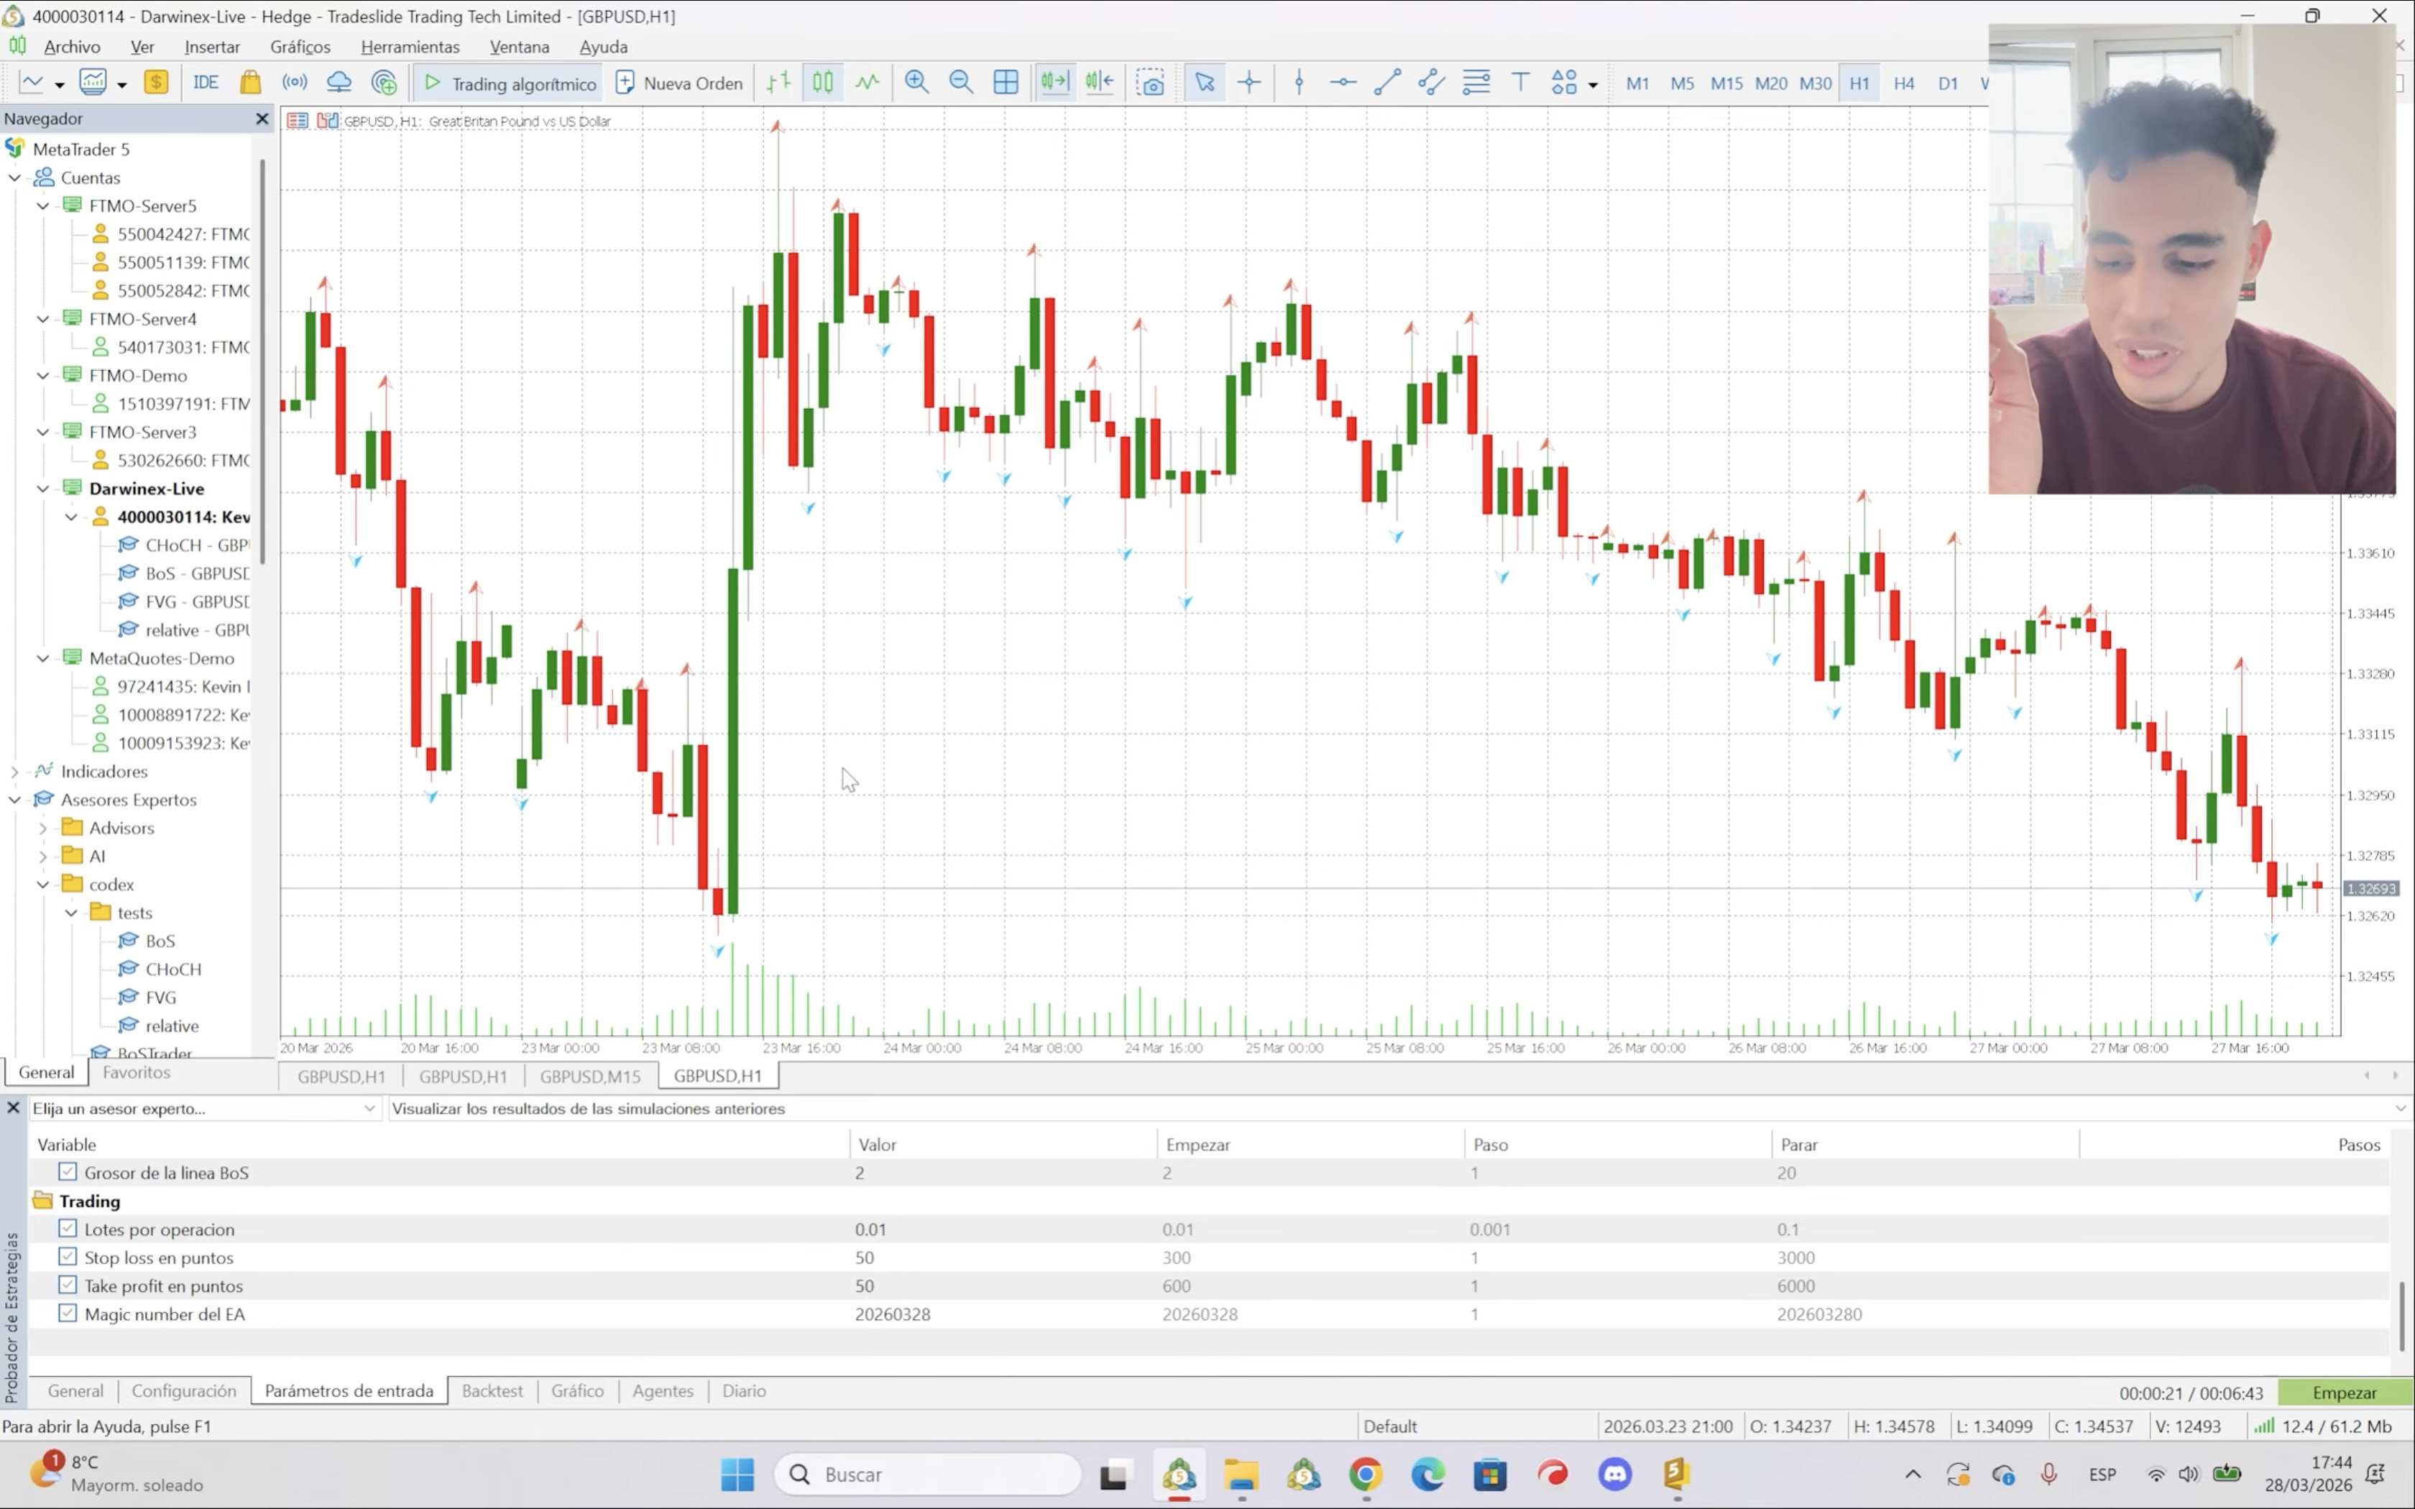The image size is (2415, 1509).
Task: Select the text label tool
Action: [x=1520, y=83]
